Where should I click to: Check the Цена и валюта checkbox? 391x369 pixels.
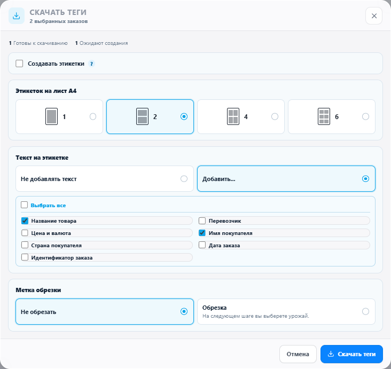click(25, 233)
